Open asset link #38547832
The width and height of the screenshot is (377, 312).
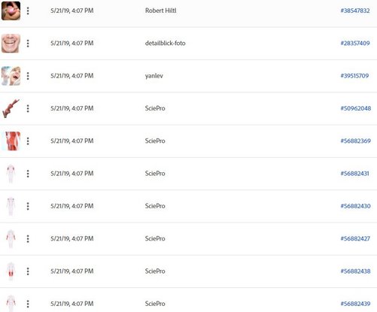click(x=355, y=11)
